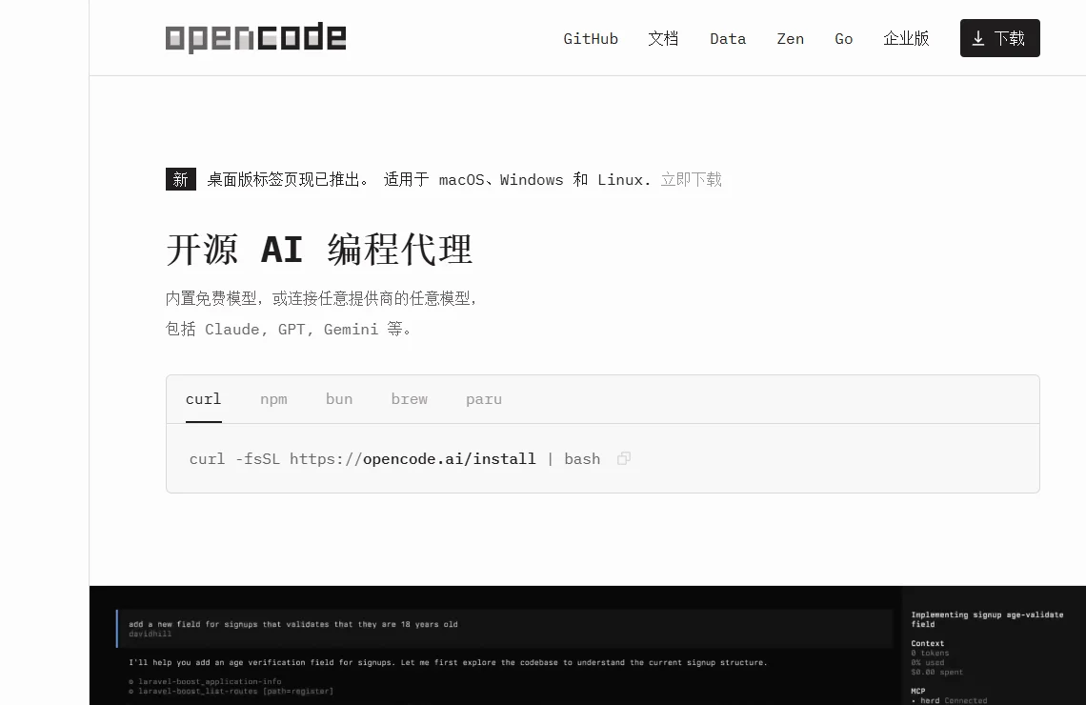Open the 企业版 enterprise link
This screenshot has height=705, width=1086.
(906, 39)
